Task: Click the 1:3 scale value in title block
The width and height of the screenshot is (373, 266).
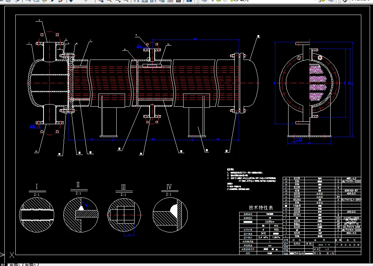Action: point(327,249)
